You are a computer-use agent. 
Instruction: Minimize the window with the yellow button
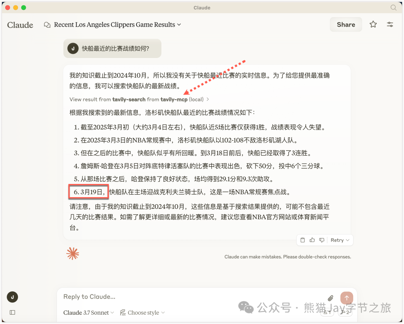(x=16, y=8)
